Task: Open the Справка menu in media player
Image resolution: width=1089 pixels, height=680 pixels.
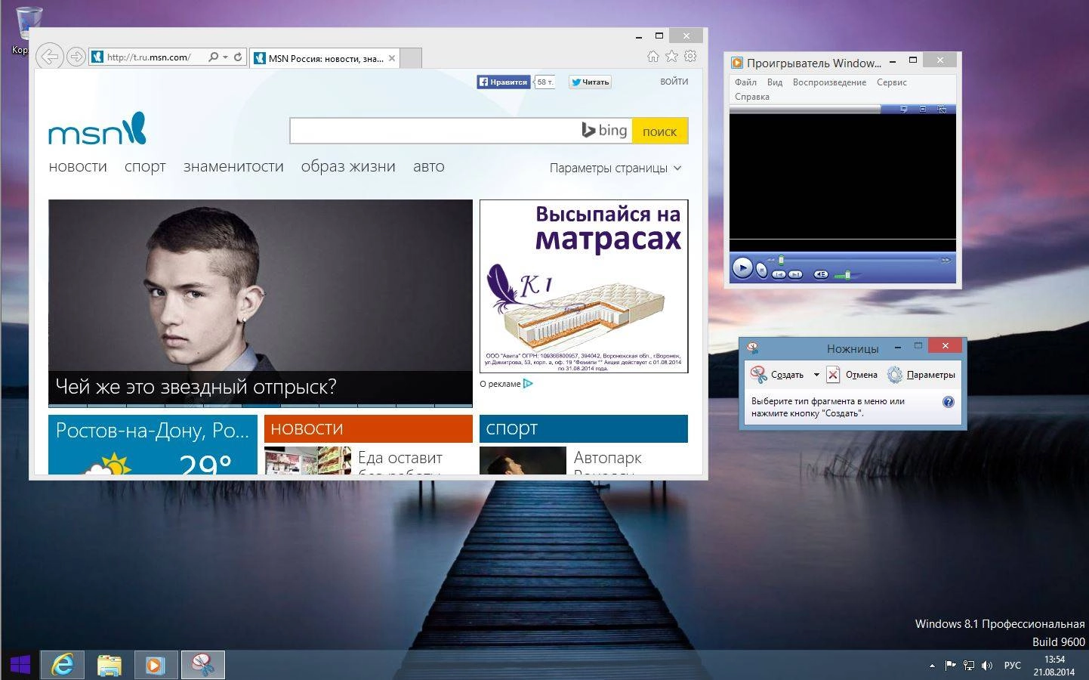Action: [752, 97]
